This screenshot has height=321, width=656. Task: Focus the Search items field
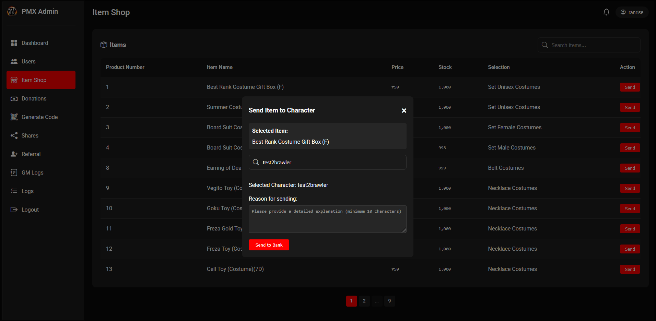(x=594, y=45)
